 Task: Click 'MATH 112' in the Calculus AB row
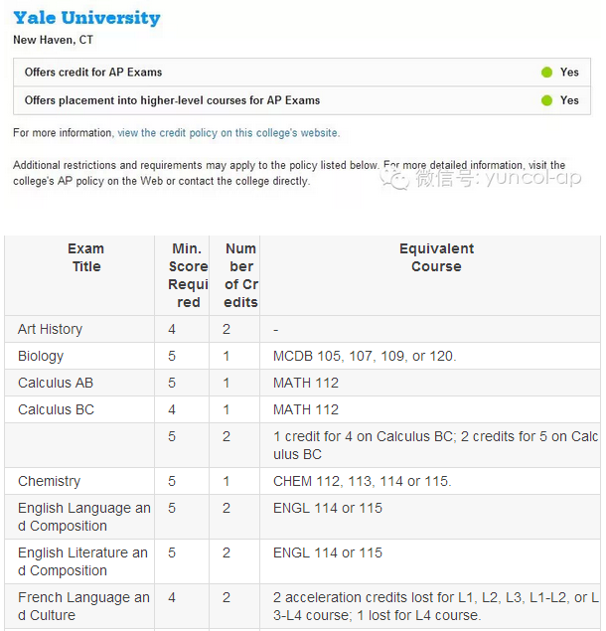pos(306,383)
